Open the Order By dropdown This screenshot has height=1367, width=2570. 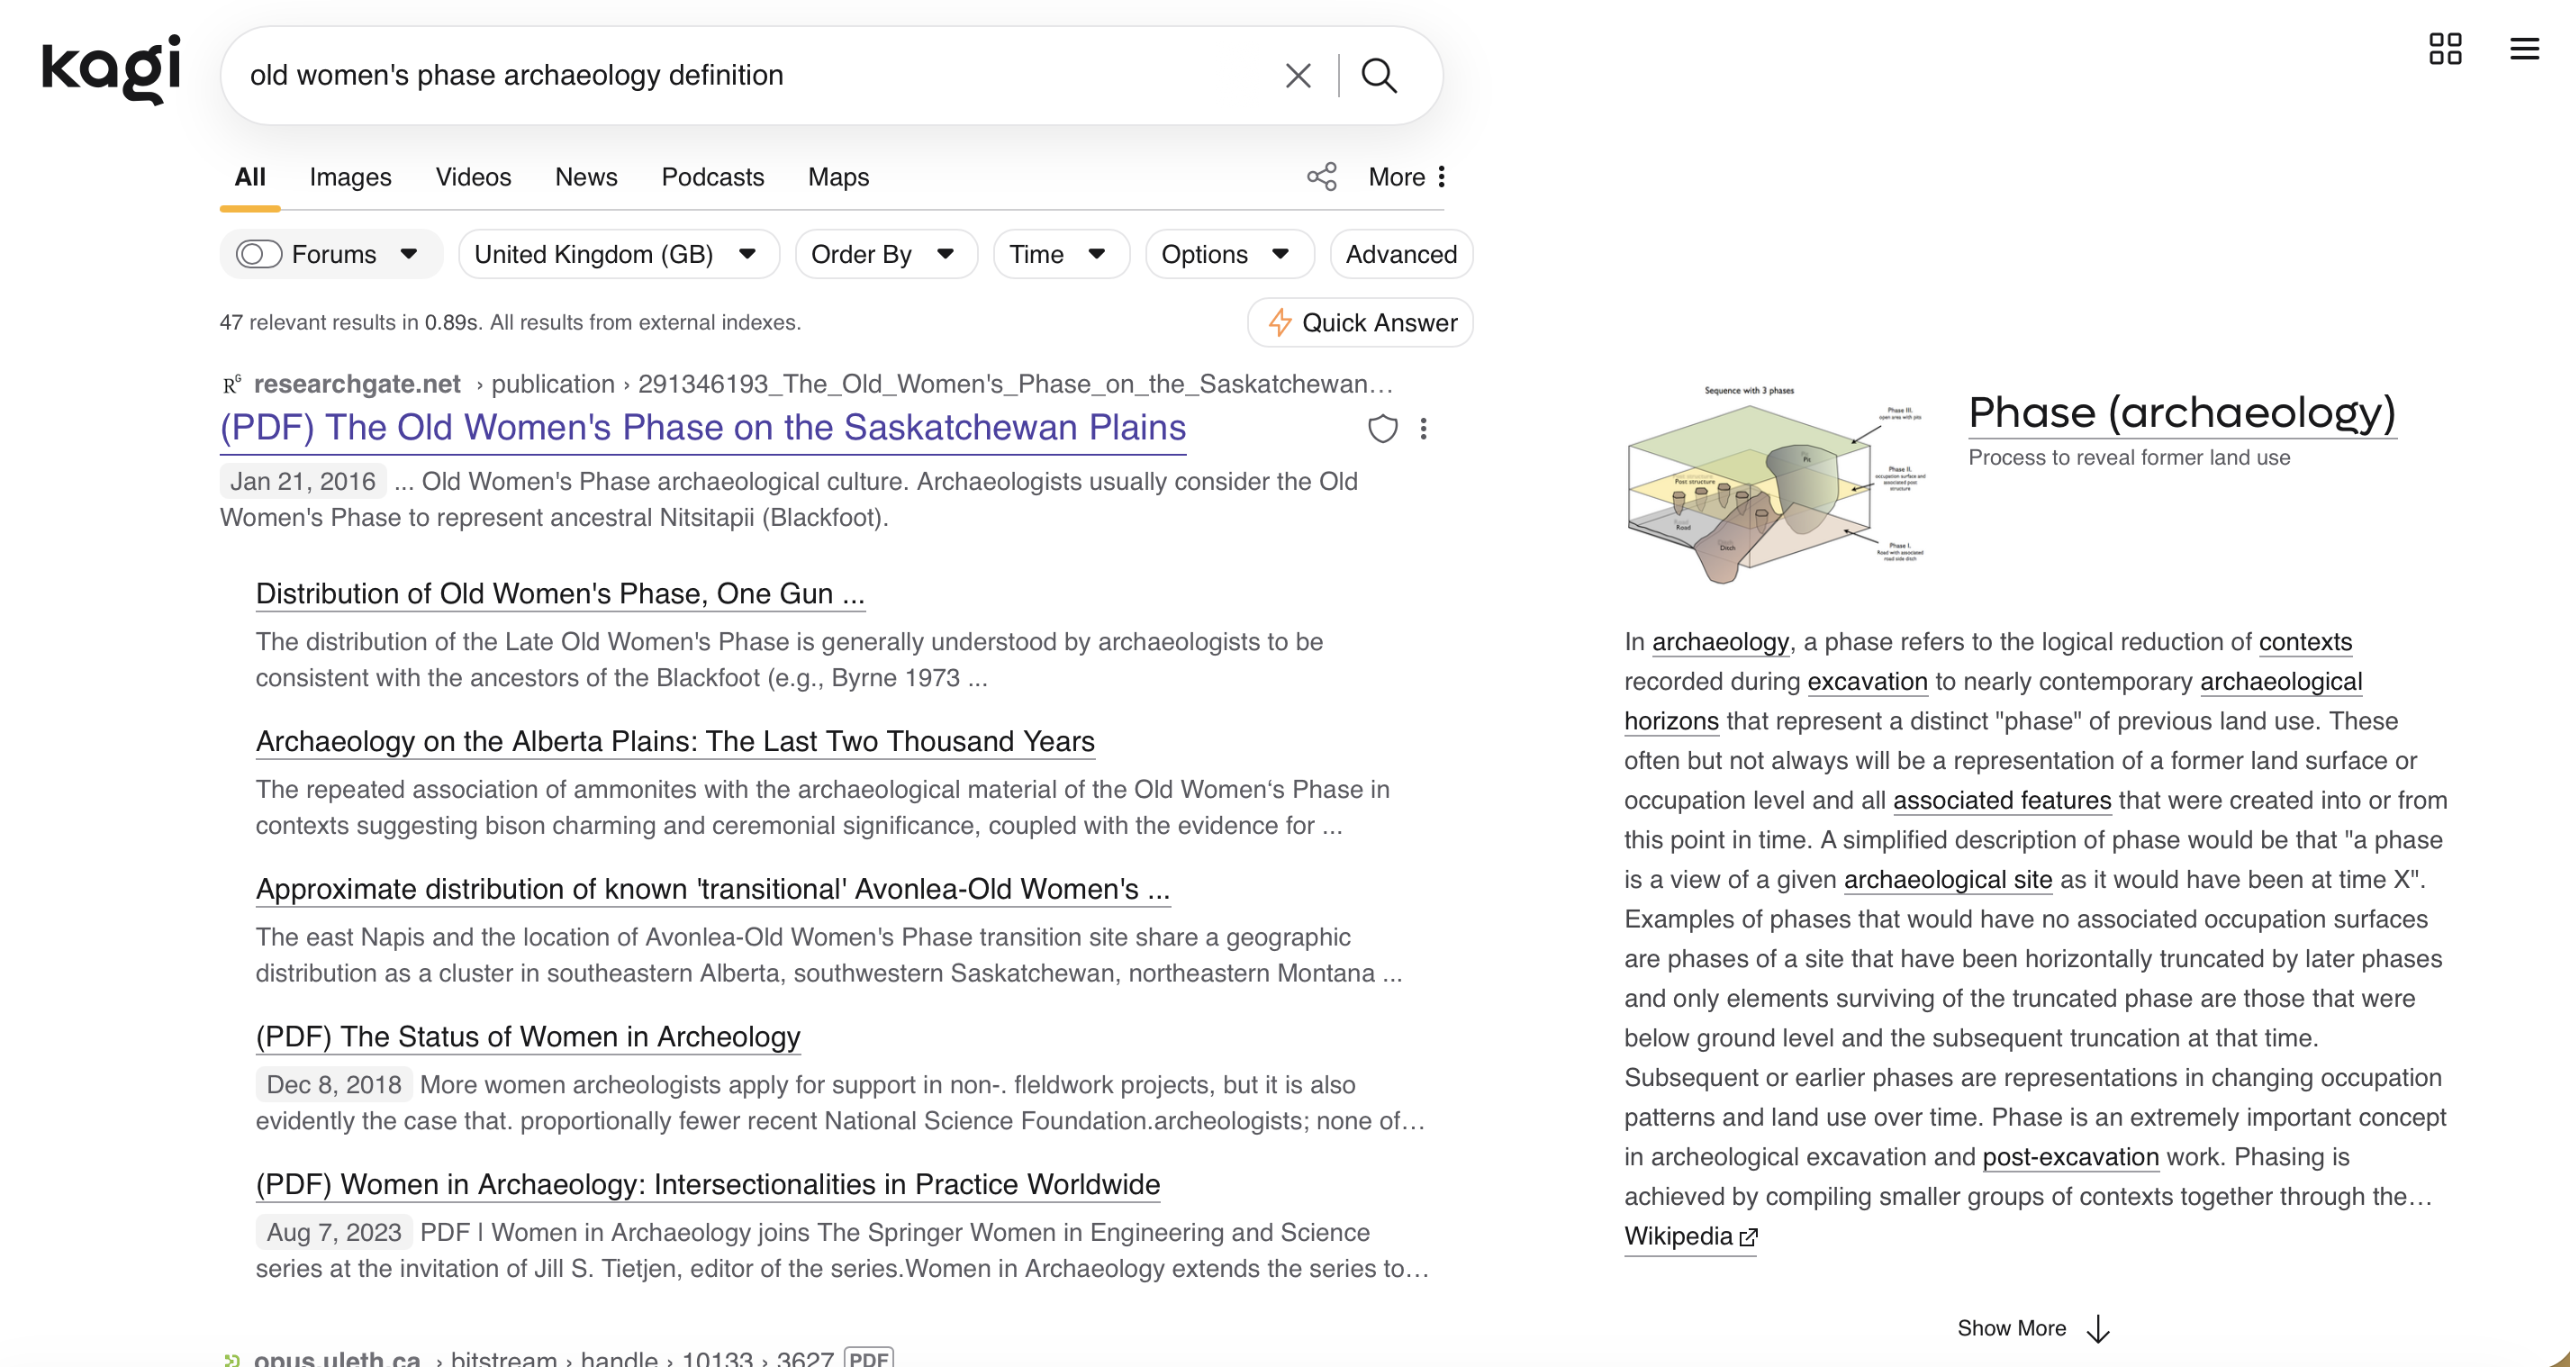[884, 255]
